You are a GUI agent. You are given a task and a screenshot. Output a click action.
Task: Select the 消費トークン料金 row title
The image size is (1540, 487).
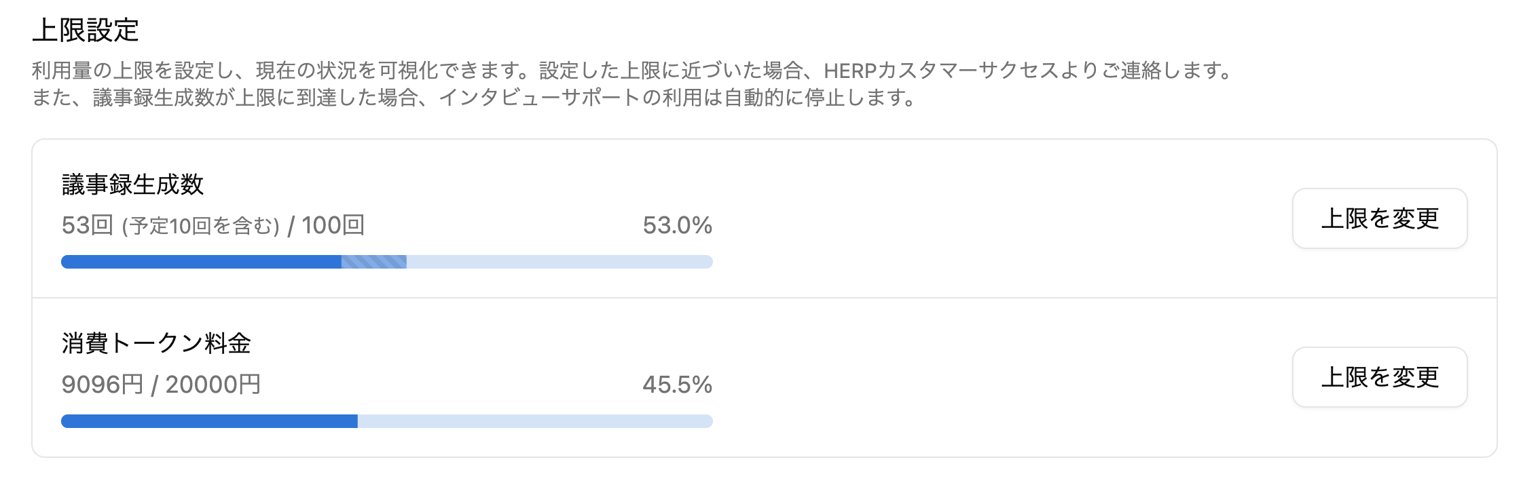click(x=156, y=343)
